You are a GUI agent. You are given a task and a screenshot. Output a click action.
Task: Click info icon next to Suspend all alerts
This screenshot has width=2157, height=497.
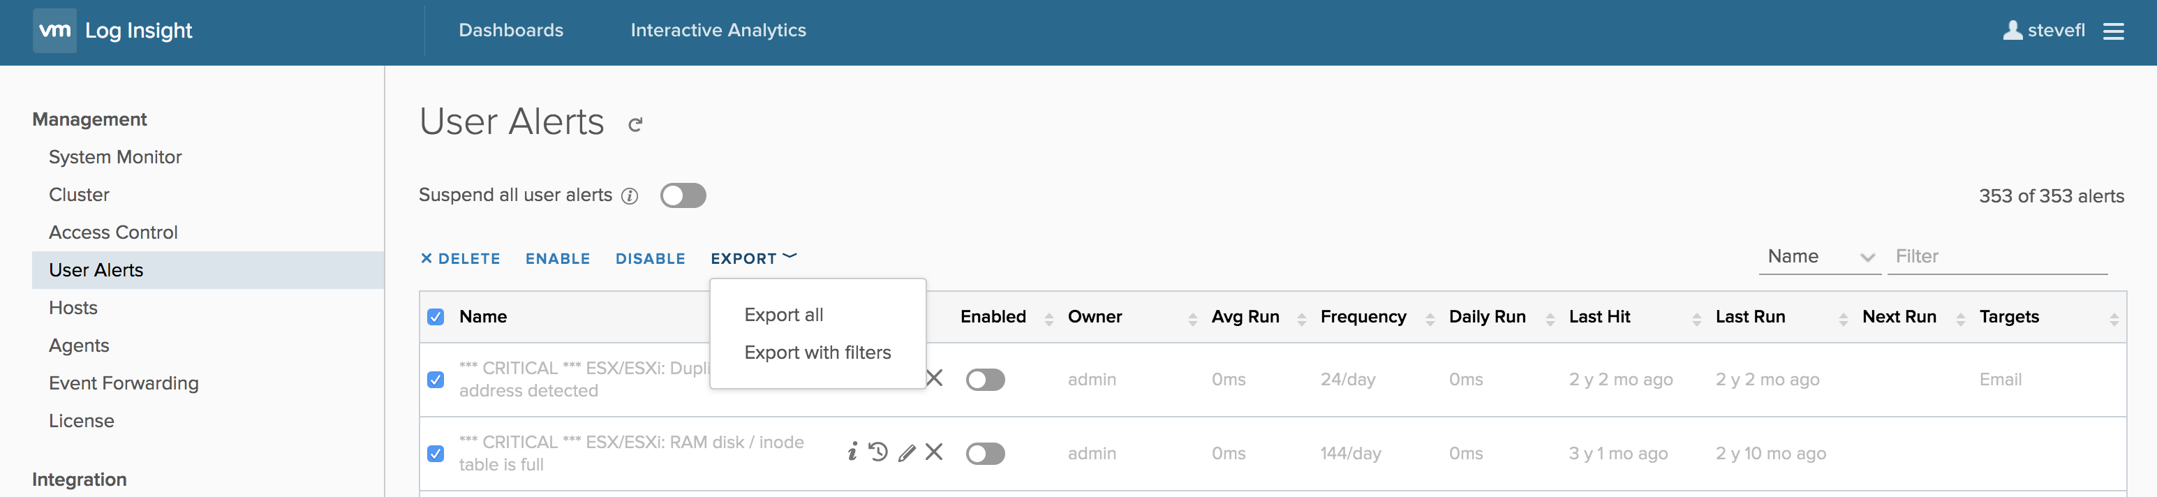pyautogui.click(x=630, y=195)
